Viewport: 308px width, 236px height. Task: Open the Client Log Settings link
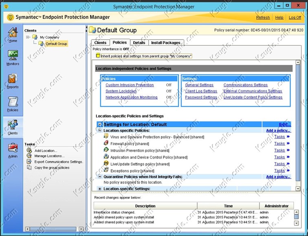pos(201,91)
